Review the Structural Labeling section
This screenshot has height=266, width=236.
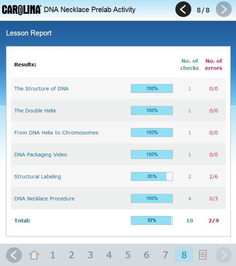(x=38, y=177)
